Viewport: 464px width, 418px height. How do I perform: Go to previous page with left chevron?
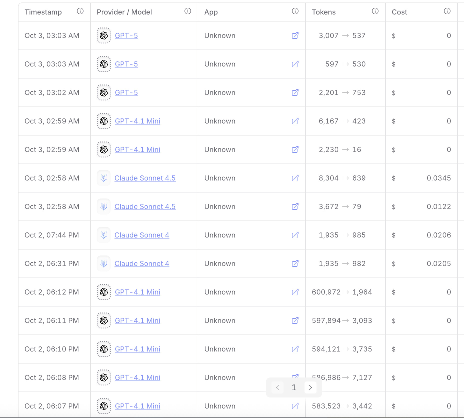click(277, 387)
